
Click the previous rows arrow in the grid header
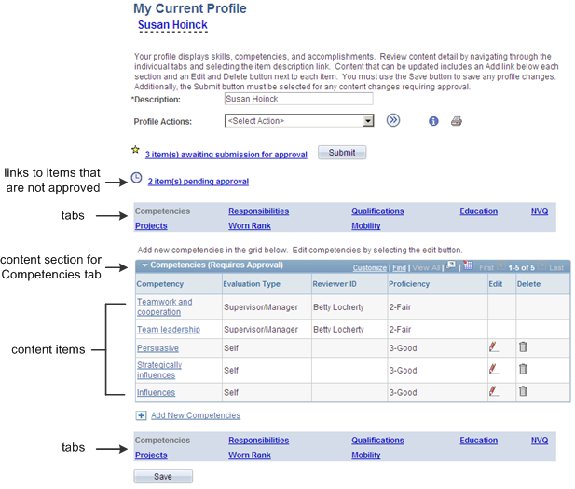[501, 265]
